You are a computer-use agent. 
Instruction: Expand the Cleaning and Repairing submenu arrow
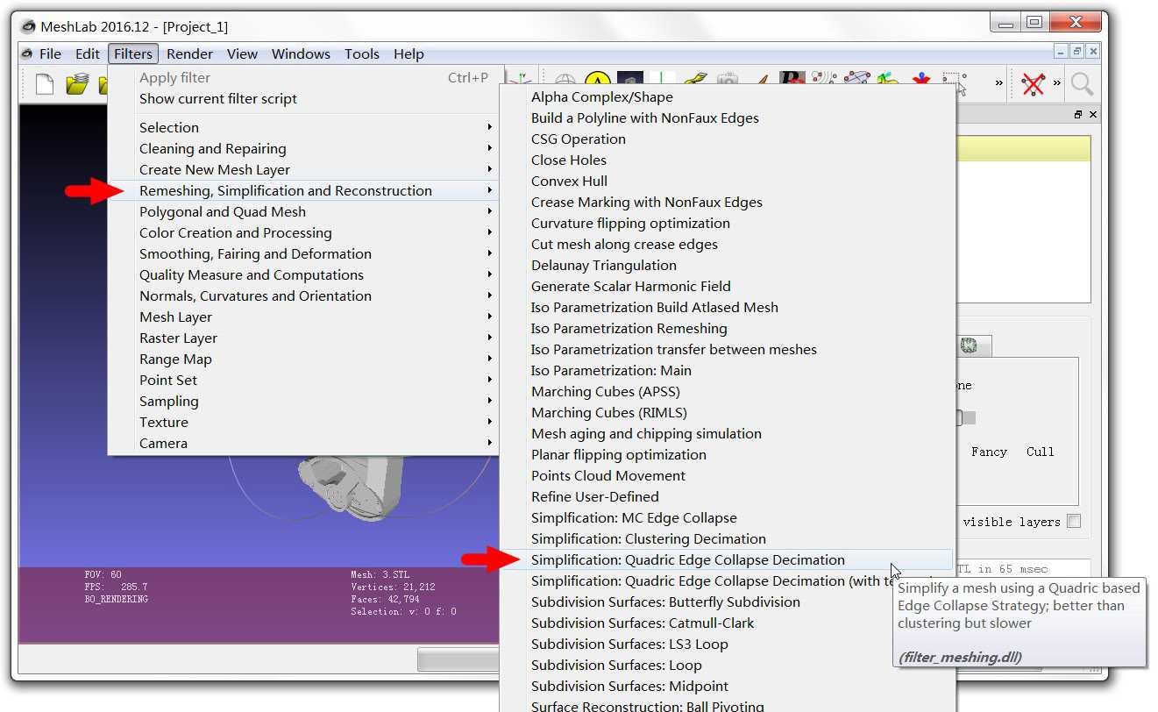coord(490,148)
